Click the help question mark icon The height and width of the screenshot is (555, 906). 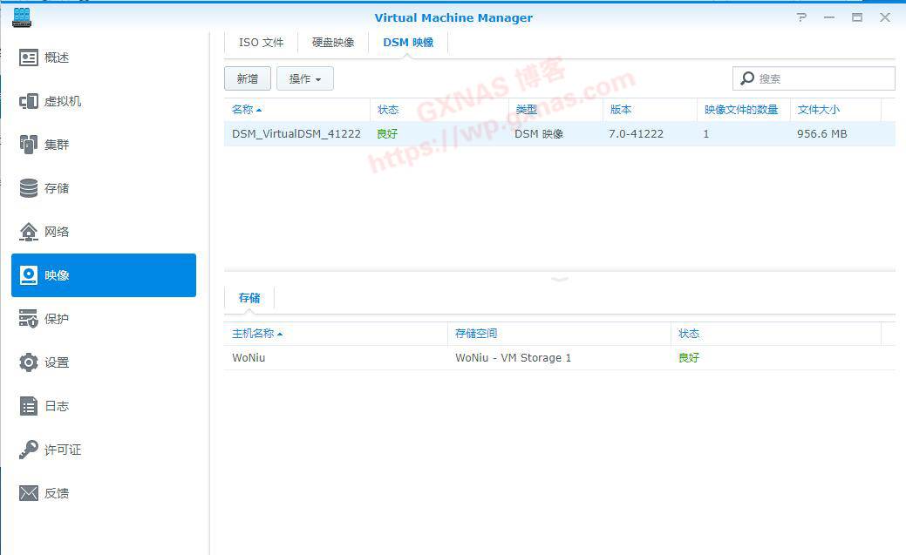click(801, 17)
